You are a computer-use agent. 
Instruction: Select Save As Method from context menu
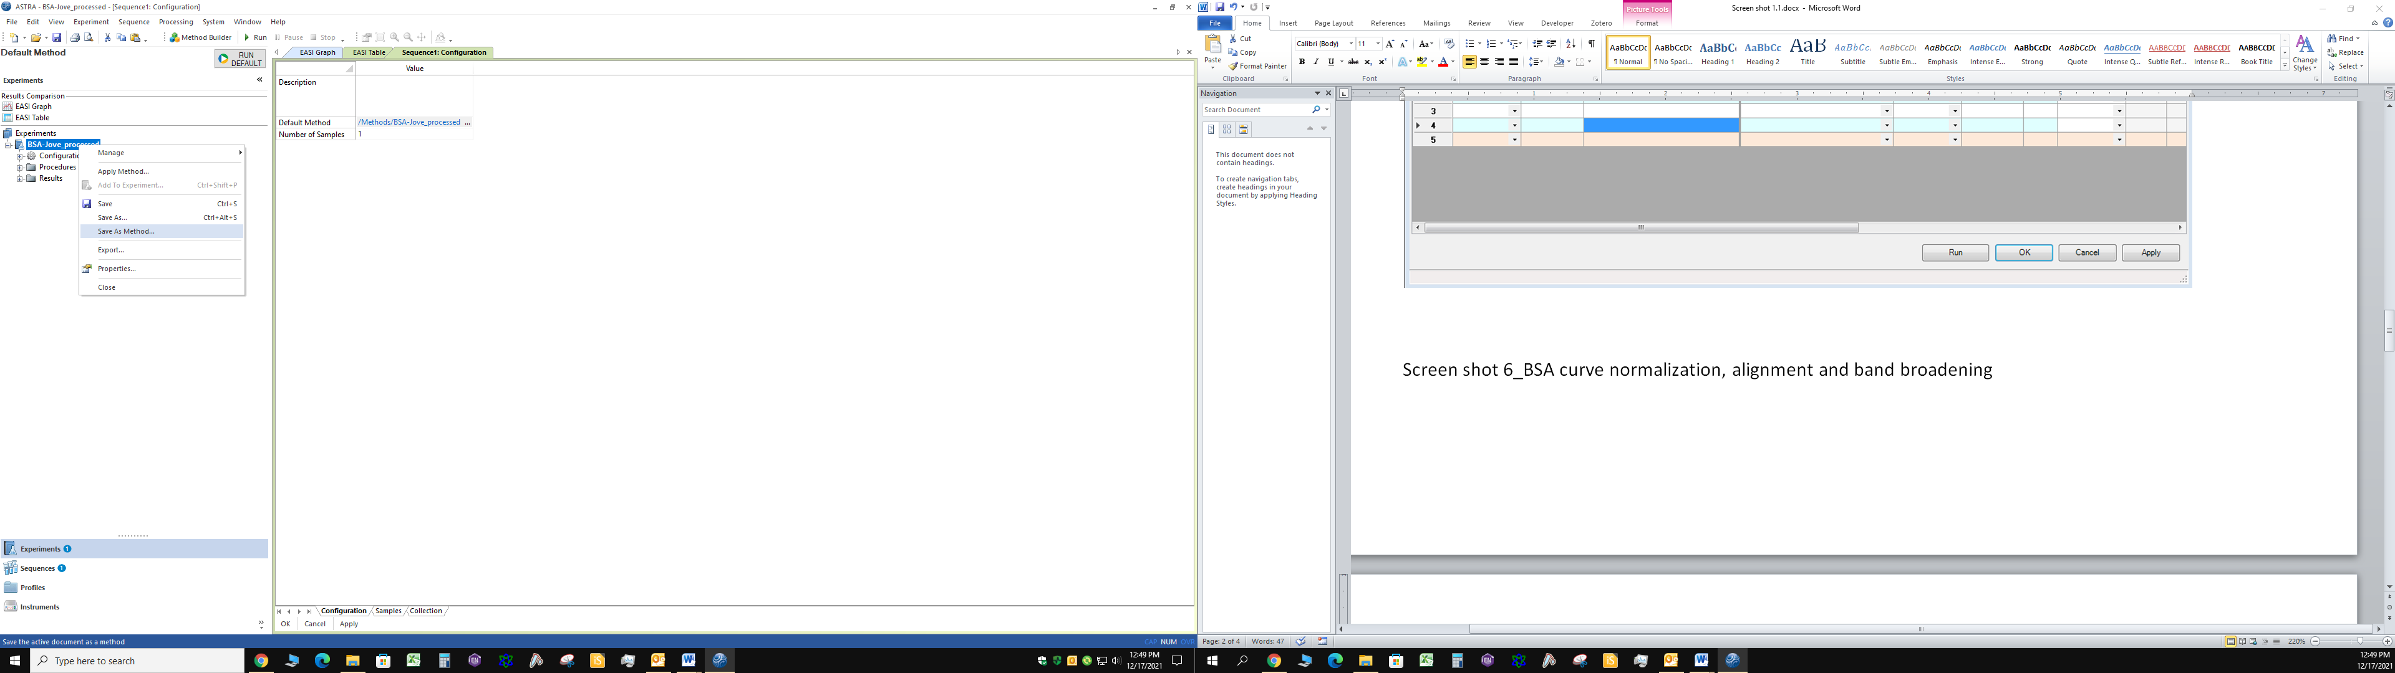(x=127, y=231)
